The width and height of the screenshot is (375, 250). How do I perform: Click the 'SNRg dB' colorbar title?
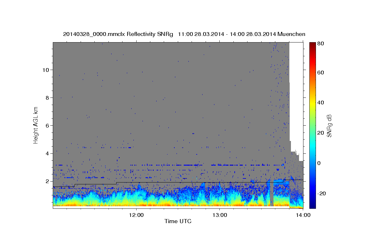329,125
